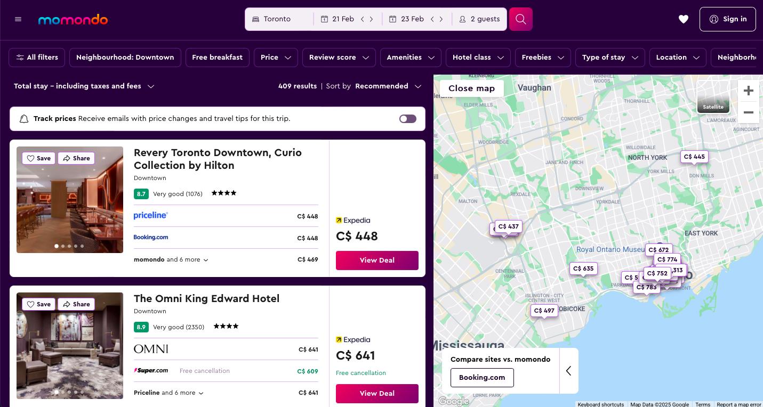The width and height of the screenshot is (763, 407).
Task: Save Revery Toronto Downtown hotel
Action: pos(38,158)
